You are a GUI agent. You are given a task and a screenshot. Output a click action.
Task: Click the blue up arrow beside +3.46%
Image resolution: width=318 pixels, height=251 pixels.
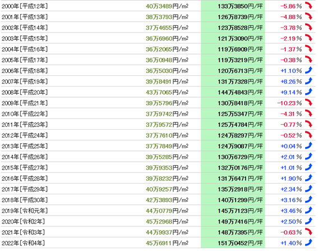tap(308, 210)
